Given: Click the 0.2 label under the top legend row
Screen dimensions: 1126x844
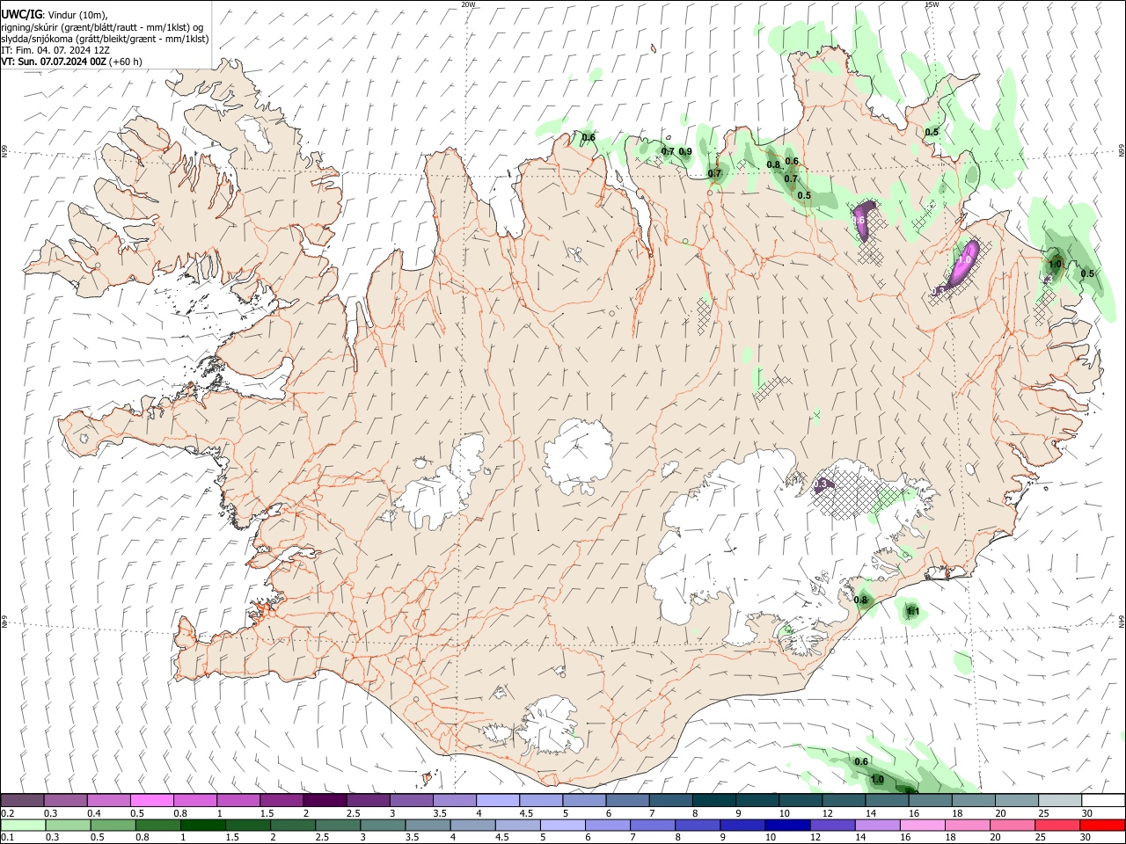Looking at the screenshot, I should tap(9, 813).
